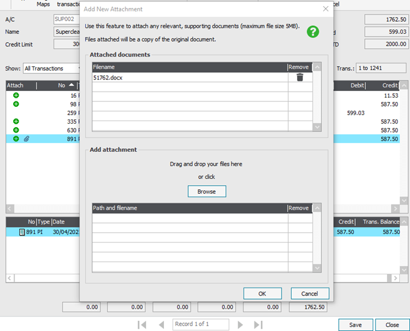
Task: Go to previous record arrow
Action: click(162, 324)
